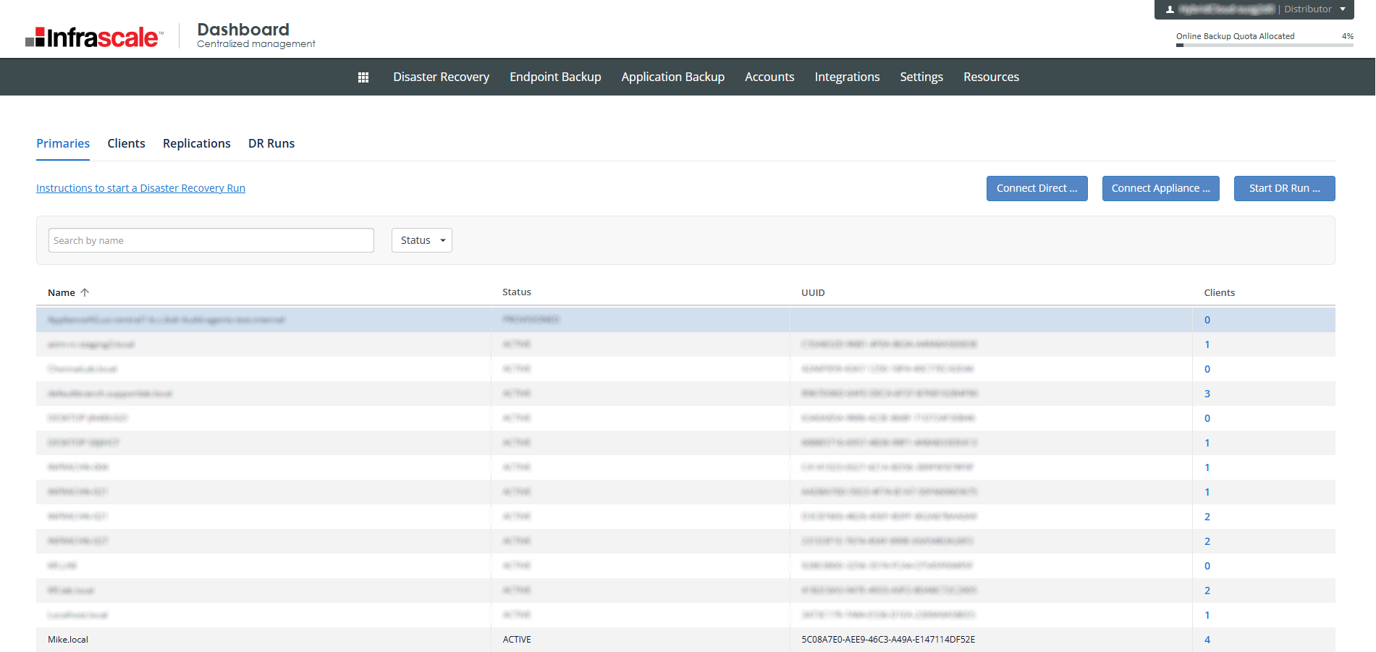1376x652 pixels.
Task: Open the Endpoint Backup menu
Action: pos(555,77)
